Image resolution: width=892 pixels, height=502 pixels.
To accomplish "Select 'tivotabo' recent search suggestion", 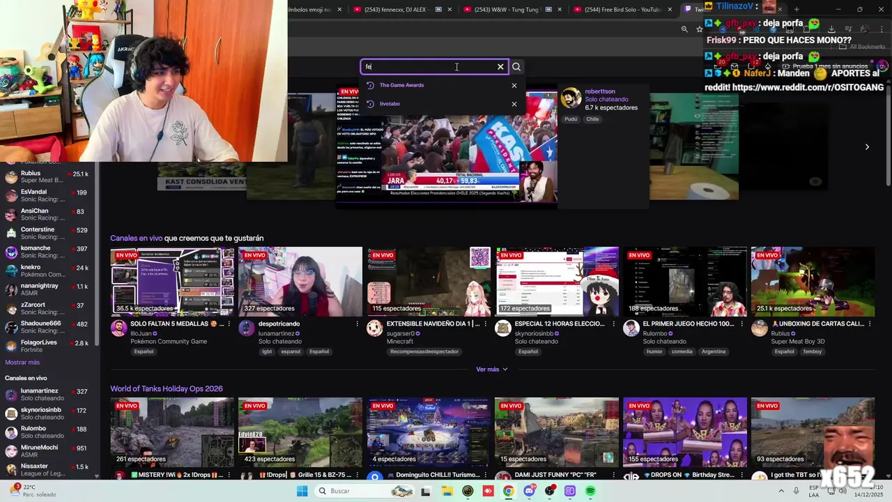I will (390, 104).
